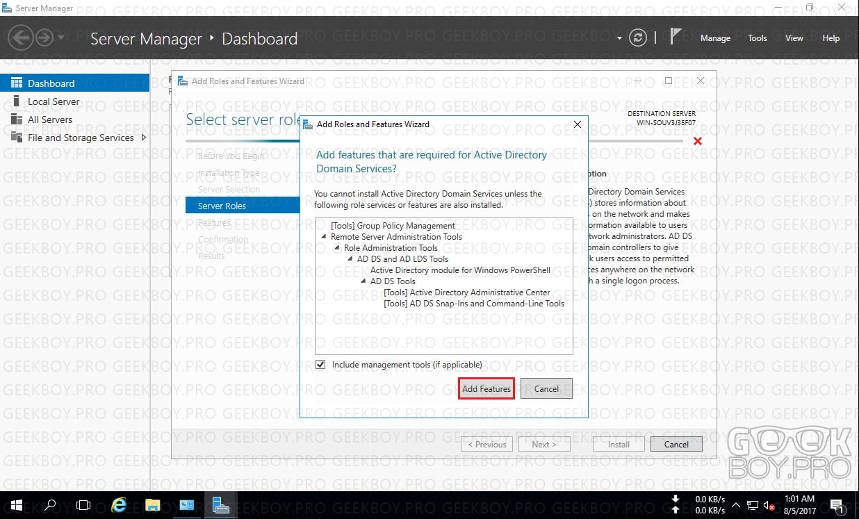The width and height of the screenshot is (859, 519).
Task: Collapse the AD DS Tools node
Action: [363, 281]
